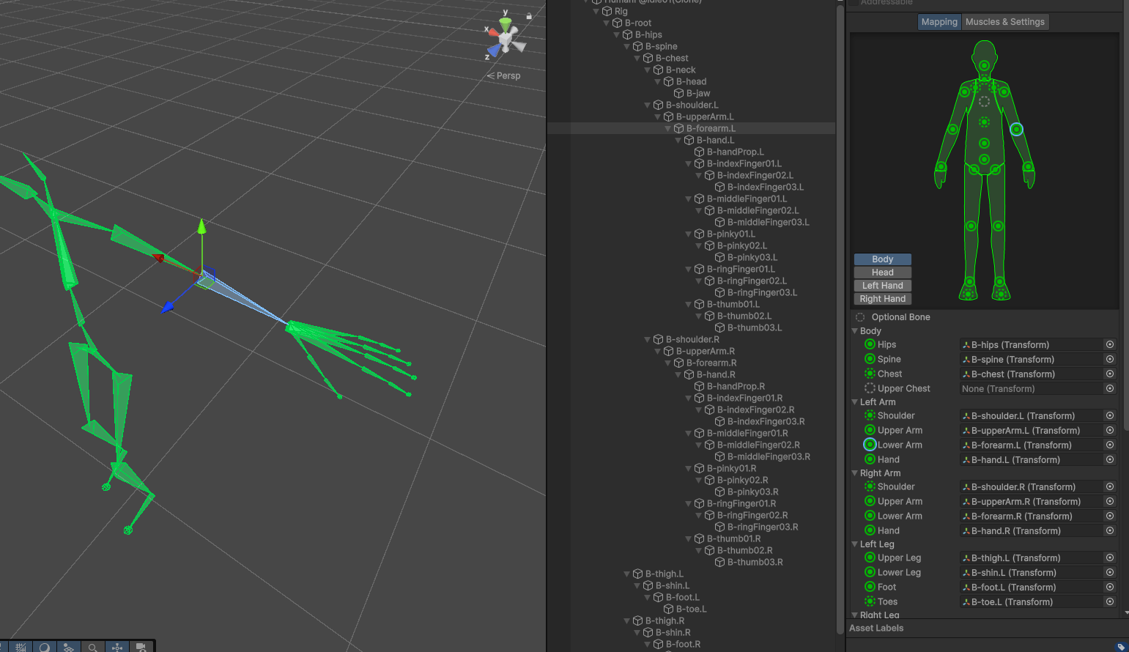1129x652 pixels.
Task: Click the head bone circle on avatar diagram
Action: 984,56
